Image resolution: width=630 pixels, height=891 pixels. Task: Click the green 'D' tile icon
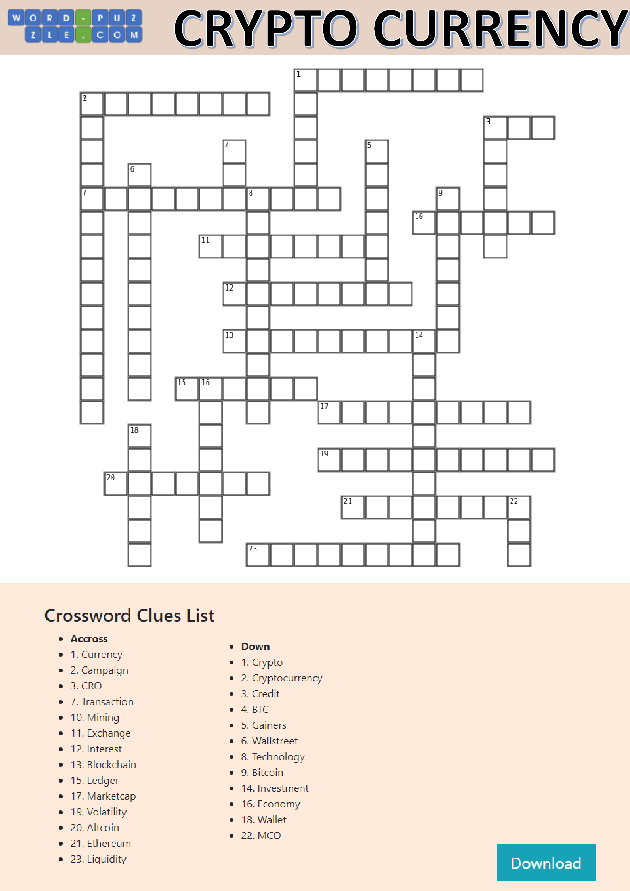pos(64,15)
